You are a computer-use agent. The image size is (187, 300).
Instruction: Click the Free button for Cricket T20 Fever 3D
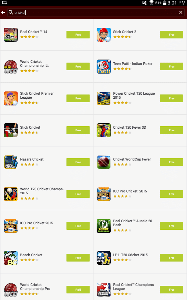172,130
